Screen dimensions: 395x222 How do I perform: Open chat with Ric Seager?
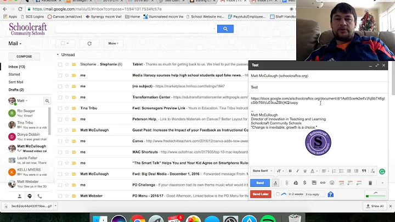click(28, 113)
